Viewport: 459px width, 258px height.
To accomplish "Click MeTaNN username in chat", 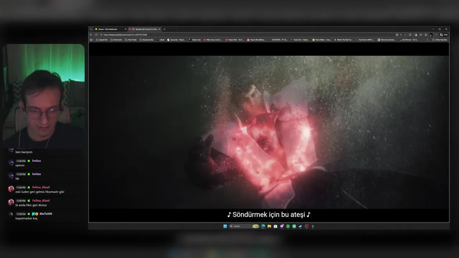I will pyautogui.click(x=46, y=214).
